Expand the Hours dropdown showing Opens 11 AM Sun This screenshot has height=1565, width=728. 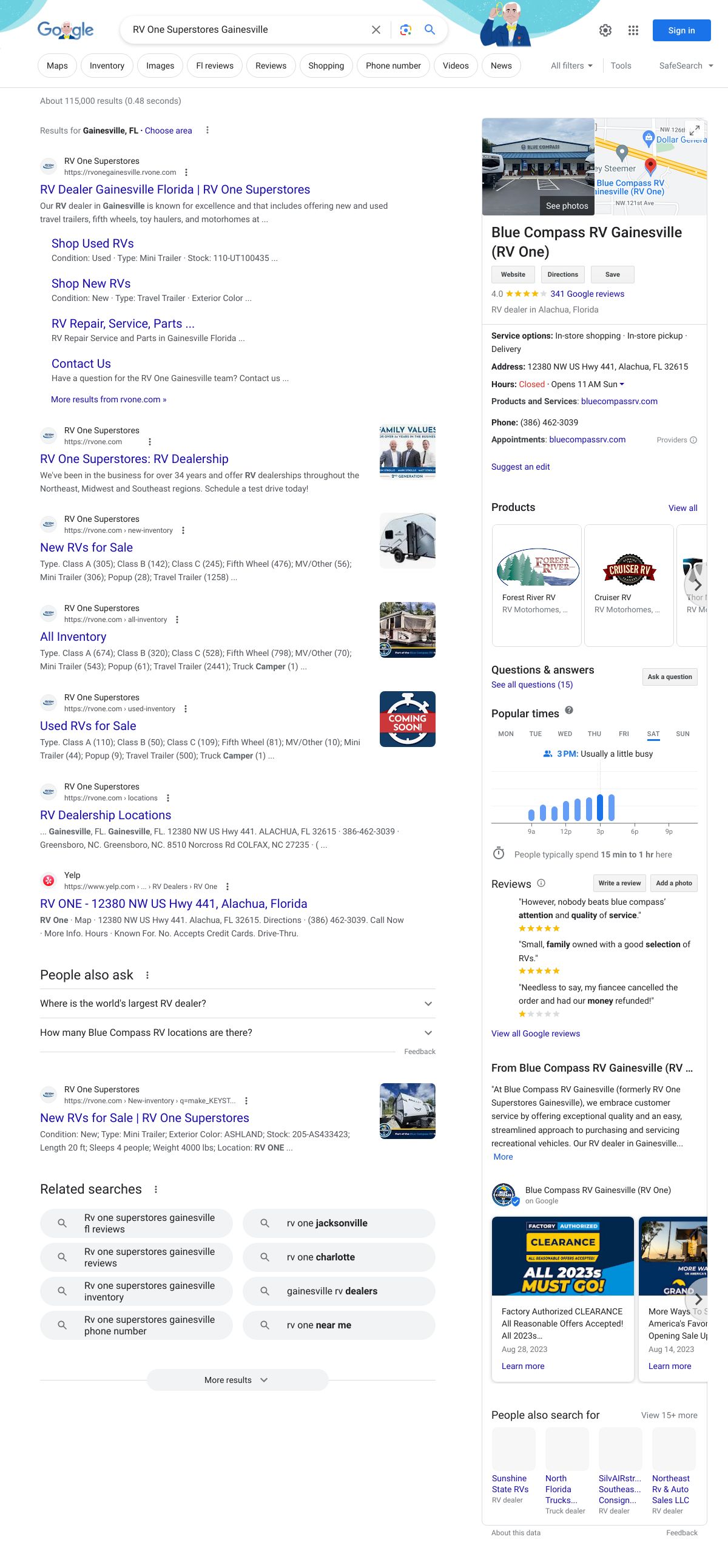(622, 384)
